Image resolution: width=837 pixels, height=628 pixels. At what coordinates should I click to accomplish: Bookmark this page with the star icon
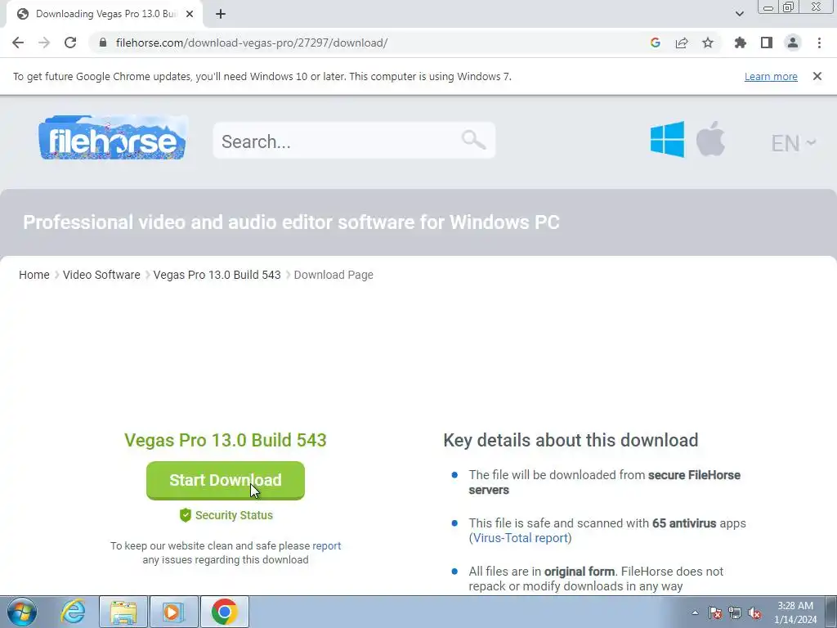tap(708, 43)
